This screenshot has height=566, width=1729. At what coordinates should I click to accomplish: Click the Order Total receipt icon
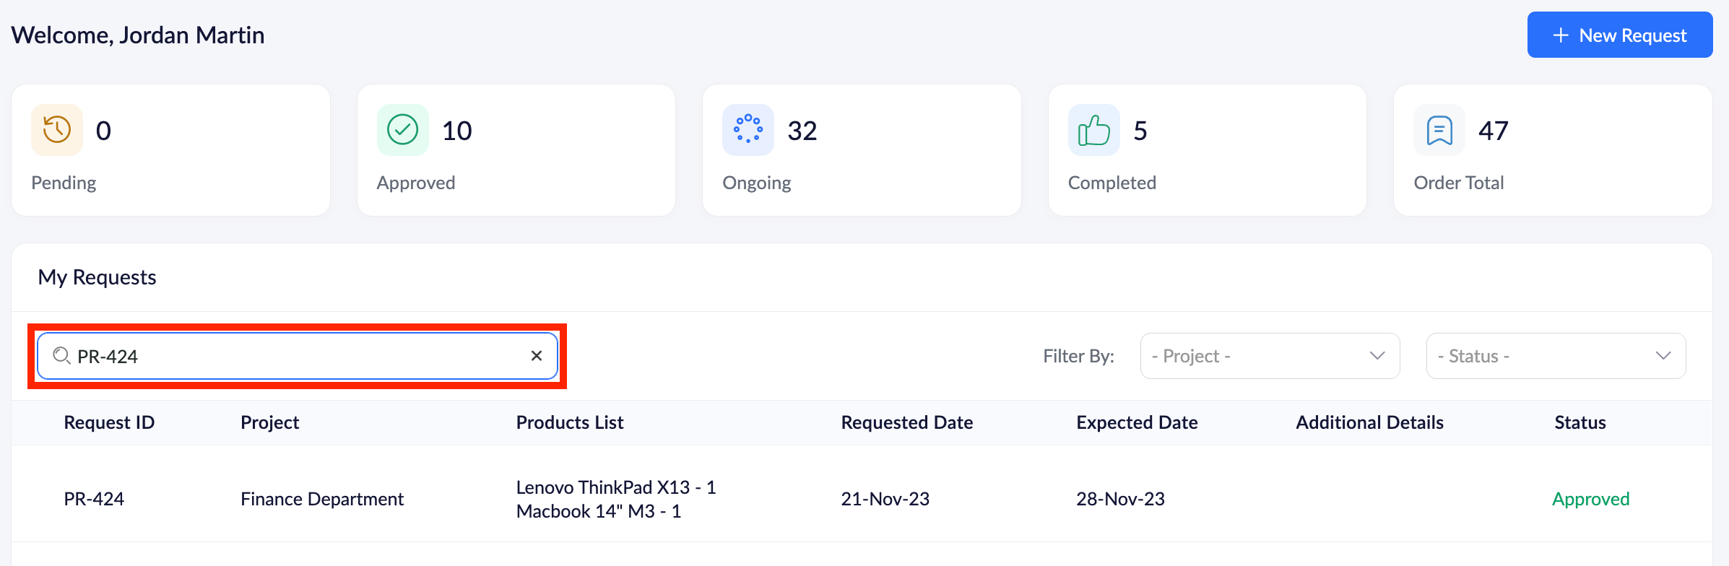tap(1439, 131)
